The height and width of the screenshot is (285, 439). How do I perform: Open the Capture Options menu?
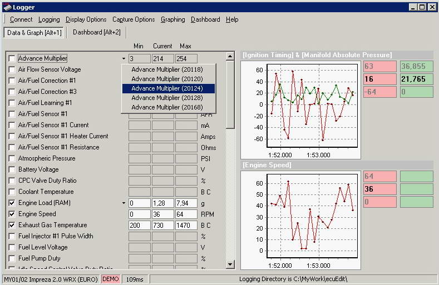pos(134,19)
